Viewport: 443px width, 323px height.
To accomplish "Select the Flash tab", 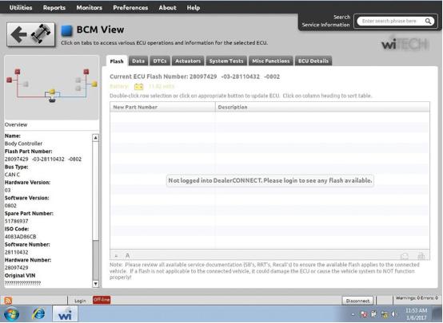I will tap(117, 61).
